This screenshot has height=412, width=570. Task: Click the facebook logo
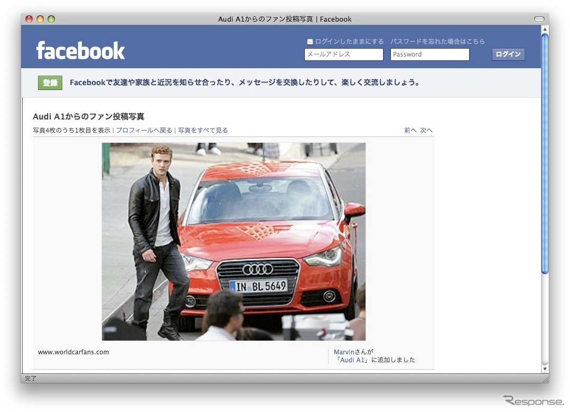(80, 50)
